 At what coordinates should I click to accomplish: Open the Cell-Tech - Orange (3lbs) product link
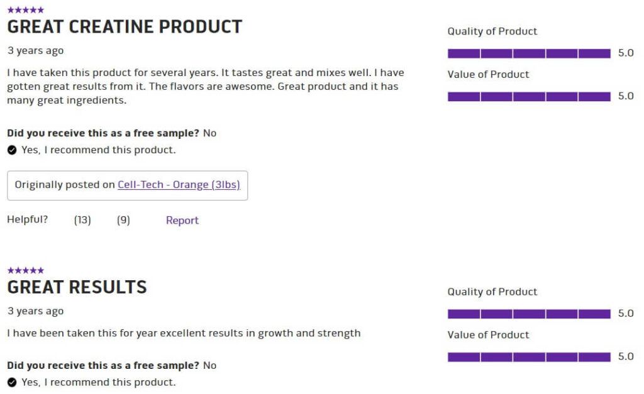point(179,184)
